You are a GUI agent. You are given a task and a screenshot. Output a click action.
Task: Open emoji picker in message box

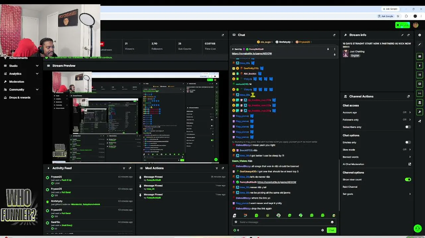[x=332, y=222]
